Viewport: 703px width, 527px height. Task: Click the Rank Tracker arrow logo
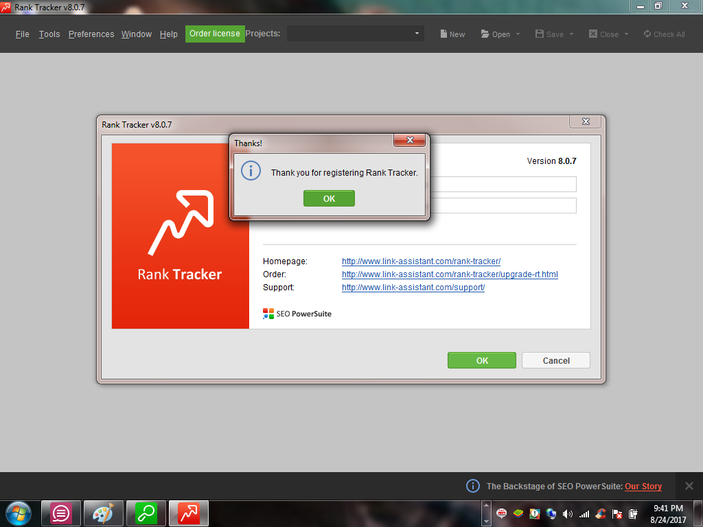click(181, 222)
